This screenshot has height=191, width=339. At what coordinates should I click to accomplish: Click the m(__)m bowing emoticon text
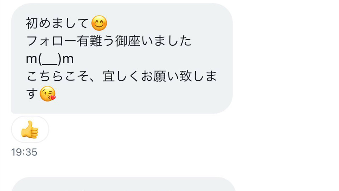click(50, 59)
